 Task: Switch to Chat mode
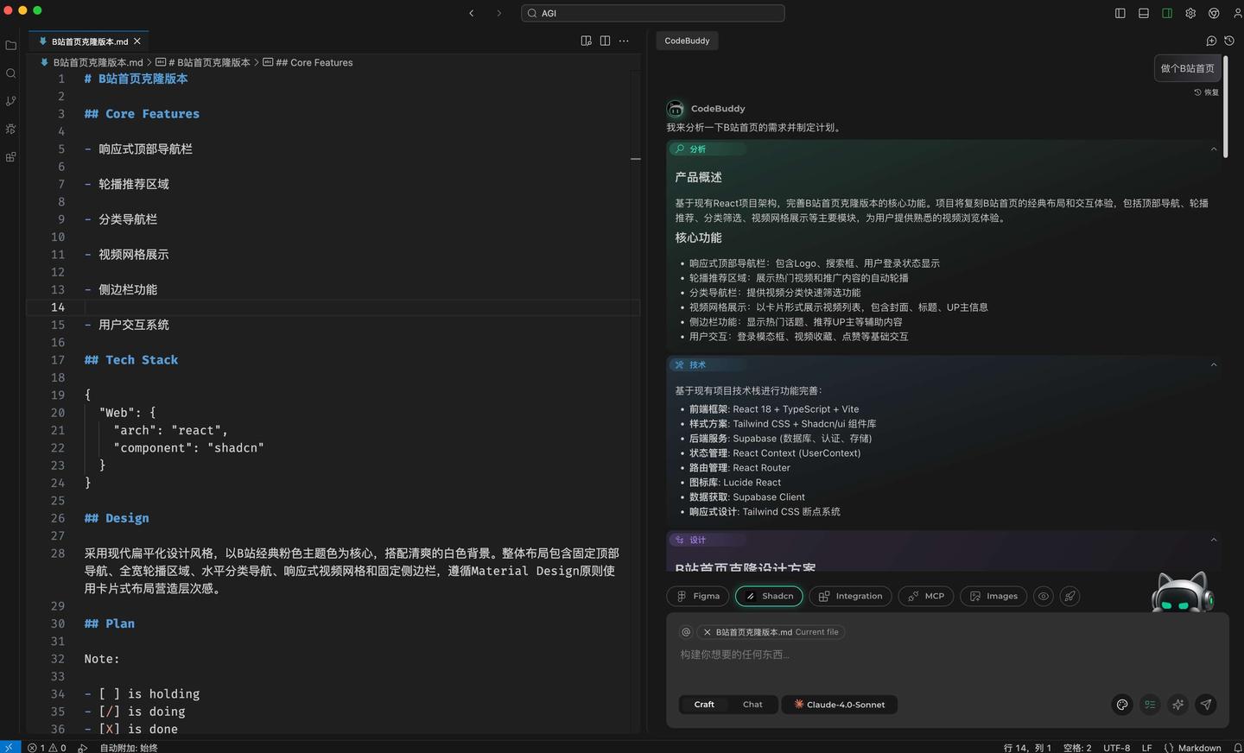[x=752, y=705]
